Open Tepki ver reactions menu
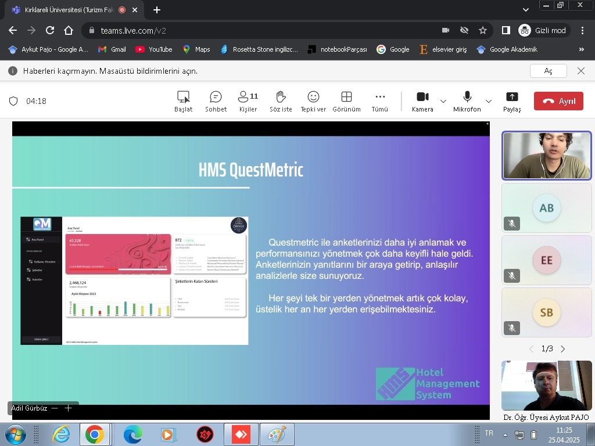Image resolution: width=595 pixels, height=446 pixels. pos(313,101)
